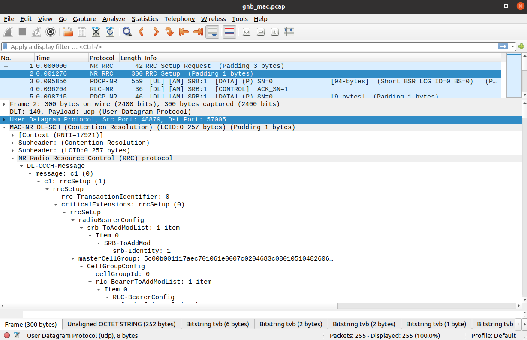Collapse the masterCellGroup tree node
Screen dimensions: 527x340
coord(73,258)
